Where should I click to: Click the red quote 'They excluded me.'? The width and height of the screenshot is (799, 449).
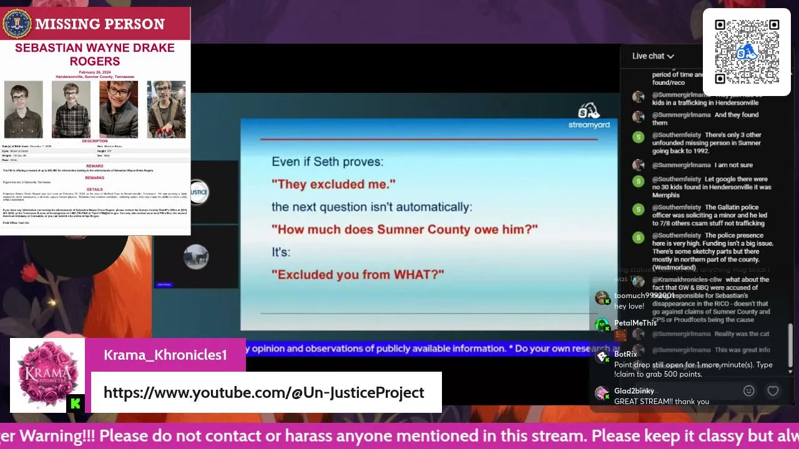tap(333, 184)
